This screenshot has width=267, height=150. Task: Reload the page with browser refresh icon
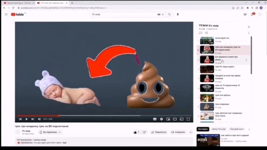(x=13, y=8)
